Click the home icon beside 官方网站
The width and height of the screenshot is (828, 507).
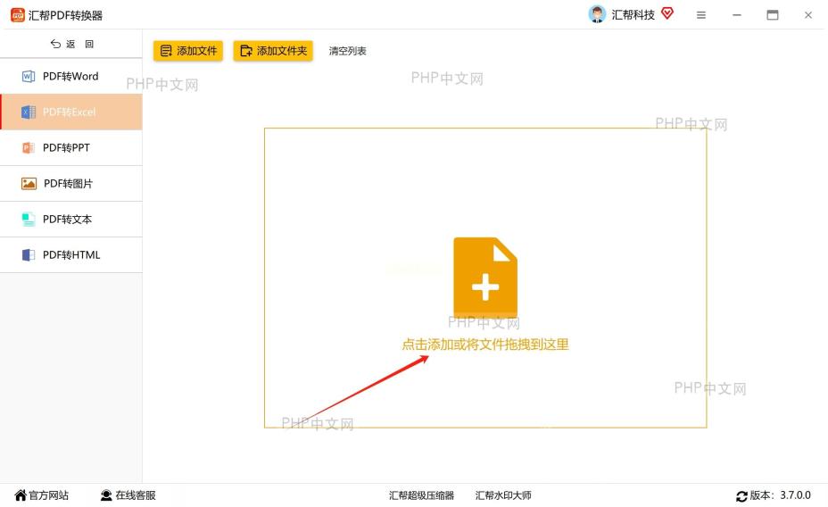pyautogui.click(x=21, y=495)
